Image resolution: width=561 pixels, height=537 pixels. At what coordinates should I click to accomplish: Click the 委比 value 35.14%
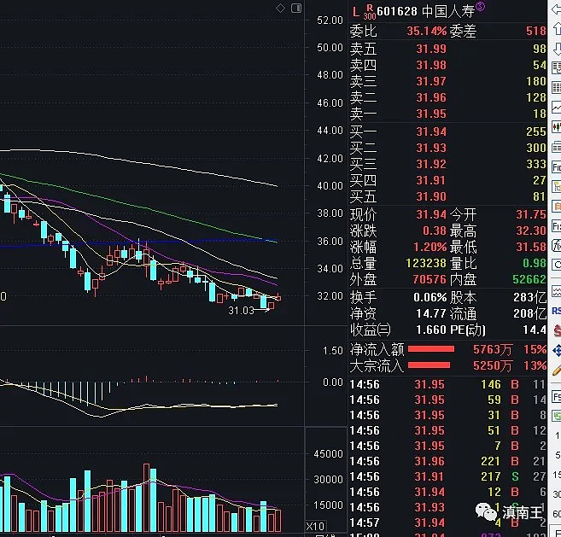point(426,31)
